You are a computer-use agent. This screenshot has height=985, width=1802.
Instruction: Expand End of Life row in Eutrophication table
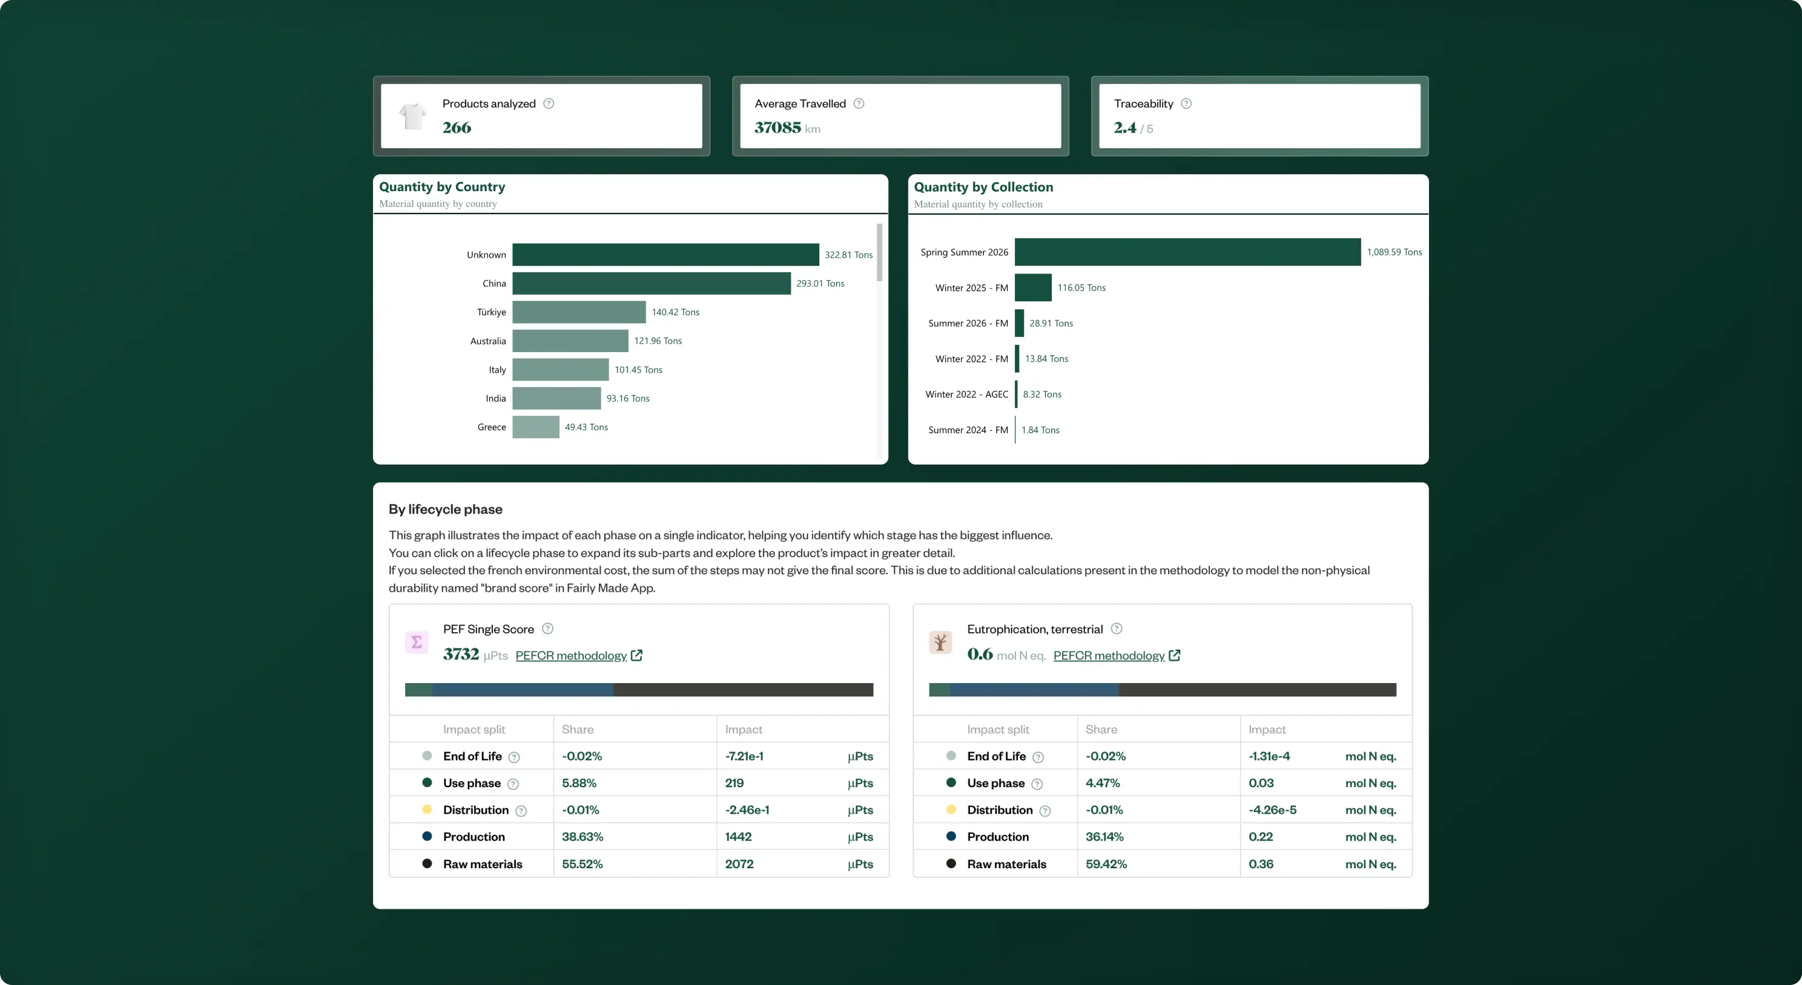pos(1163,756)
